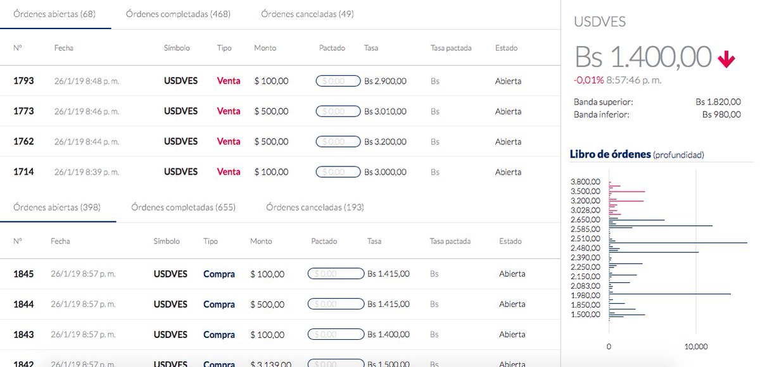Image resolution: width=760 pixels, height=367 pixels.
Task: Click the Pactado field of order 1773
Action: (x=338, y=111)
